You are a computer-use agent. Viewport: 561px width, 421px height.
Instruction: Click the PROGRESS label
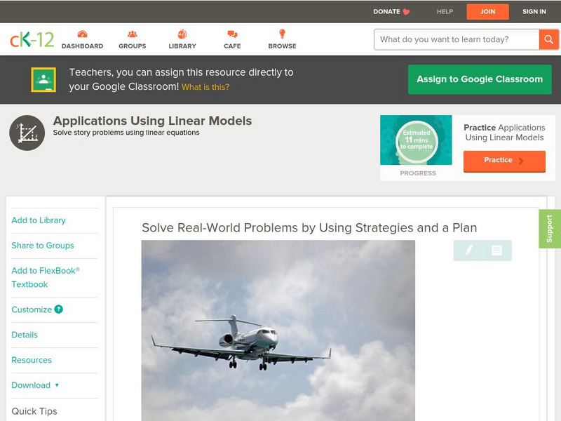tap(418, 173)
